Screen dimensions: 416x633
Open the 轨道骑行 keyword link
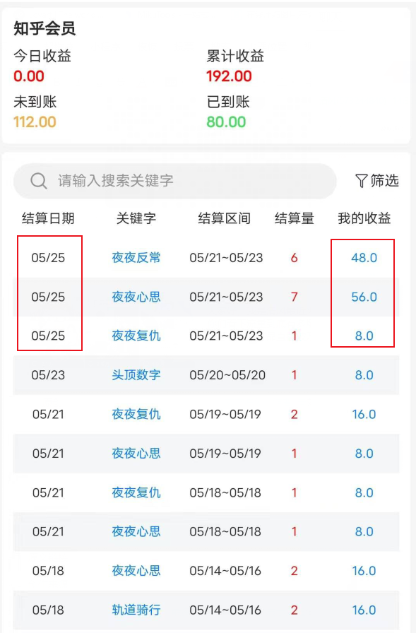click(136, 610)
